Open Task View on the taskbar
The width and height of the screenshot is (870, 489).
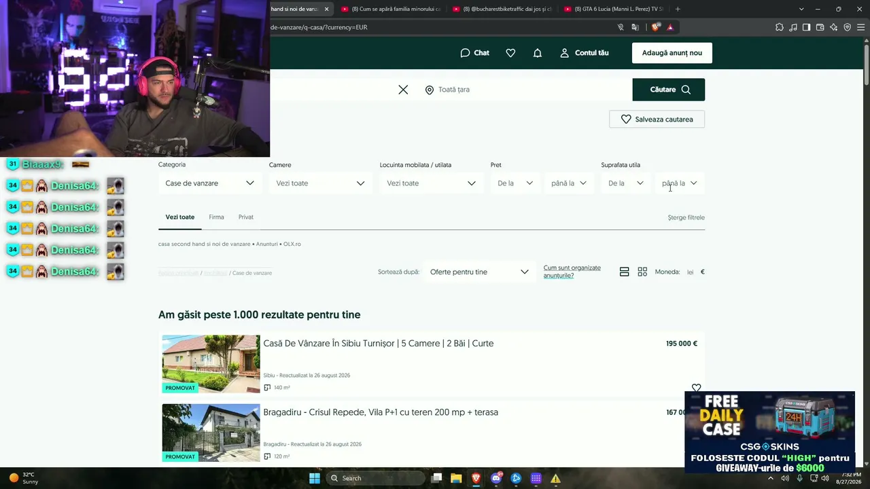[x=437, y=478]
